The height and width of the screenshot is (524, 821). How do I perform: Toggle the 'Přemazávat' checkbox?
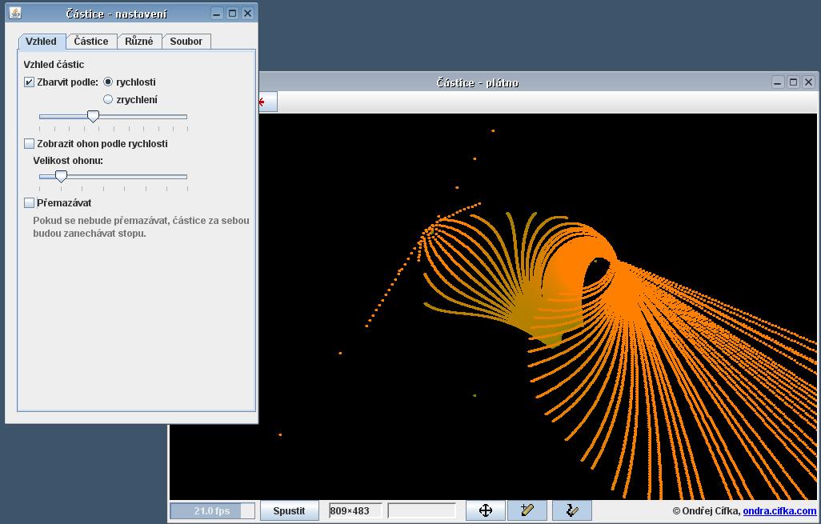[30, 203]
